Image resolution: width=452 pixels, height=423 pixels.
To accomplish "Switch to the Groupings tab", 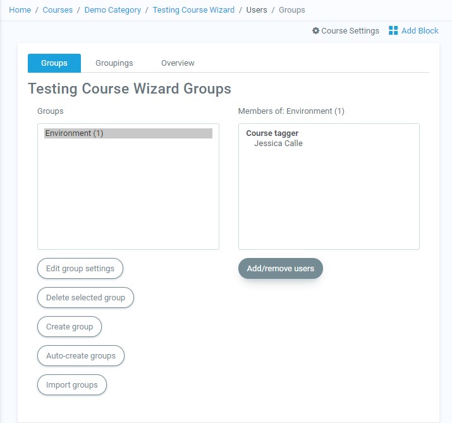I will pyautogui.click(x=114, y=63).
